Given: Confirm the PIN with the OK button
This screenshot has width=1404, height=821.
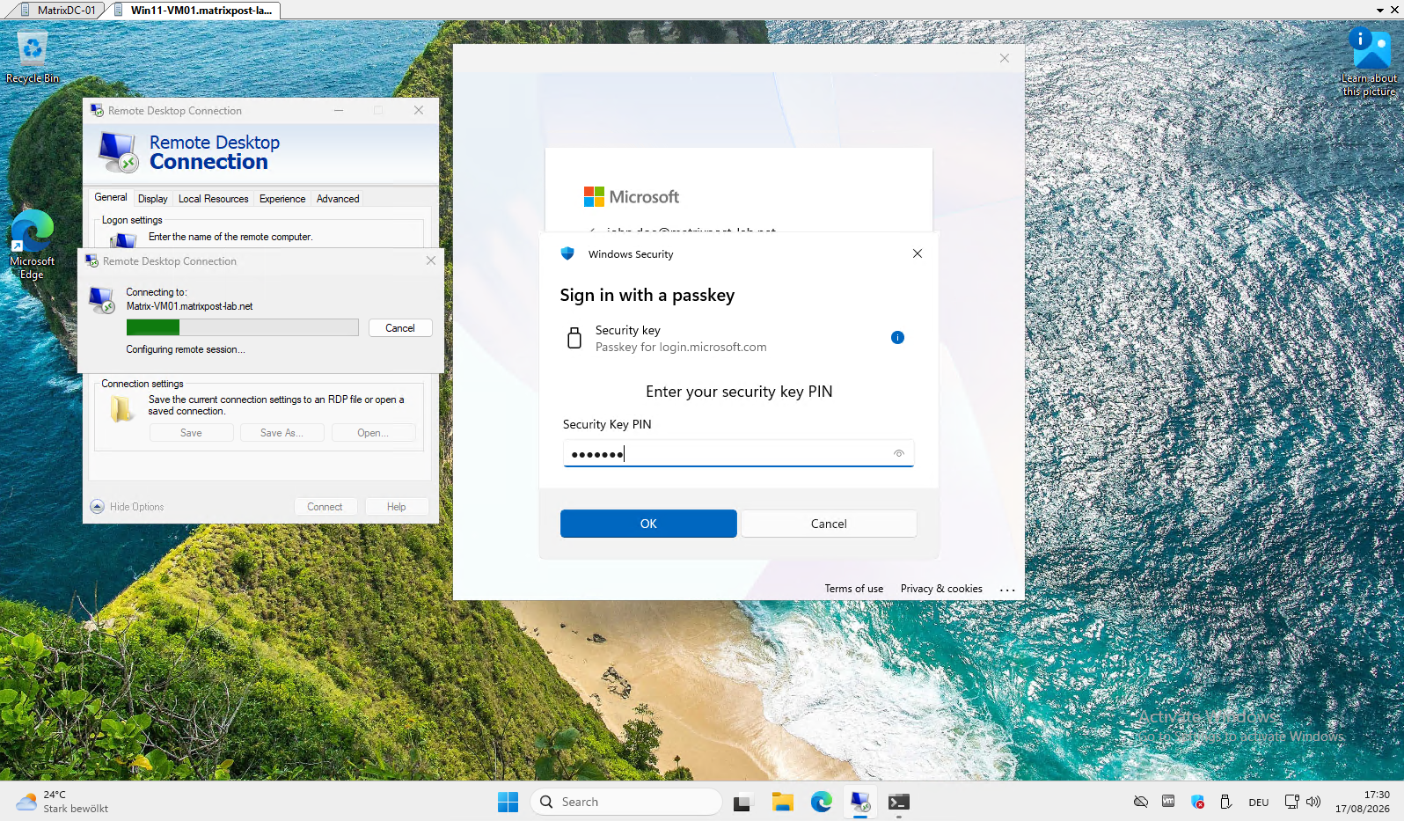Looking at the screenshot, I should coord(648,524).
